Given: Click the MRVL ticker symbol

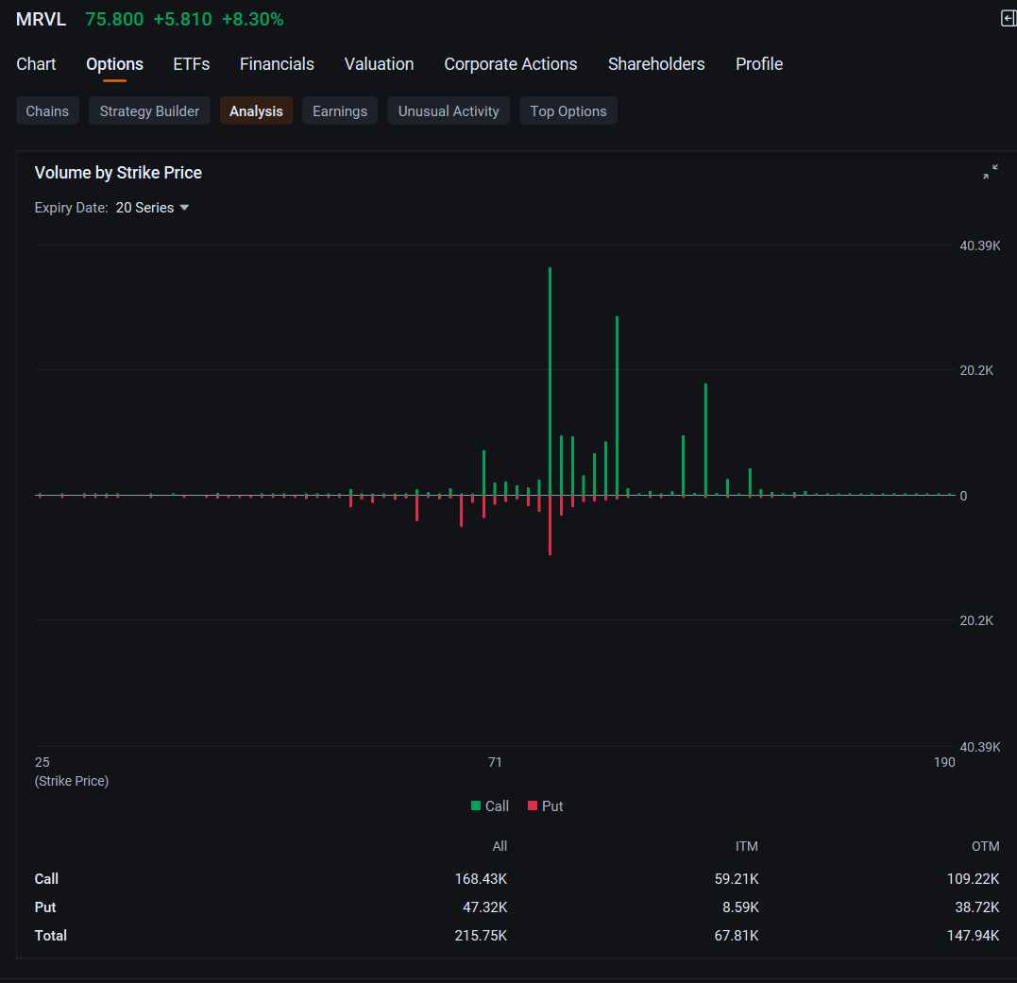Looking at the screenshot, I should pyautogui.click(x=41, y=20).
